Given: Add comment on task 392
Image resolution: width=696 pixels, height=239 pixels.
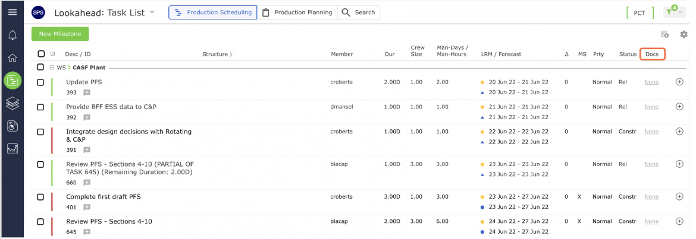Looking at the screenshot, I should pyautogui.click(x=87, y=117).
